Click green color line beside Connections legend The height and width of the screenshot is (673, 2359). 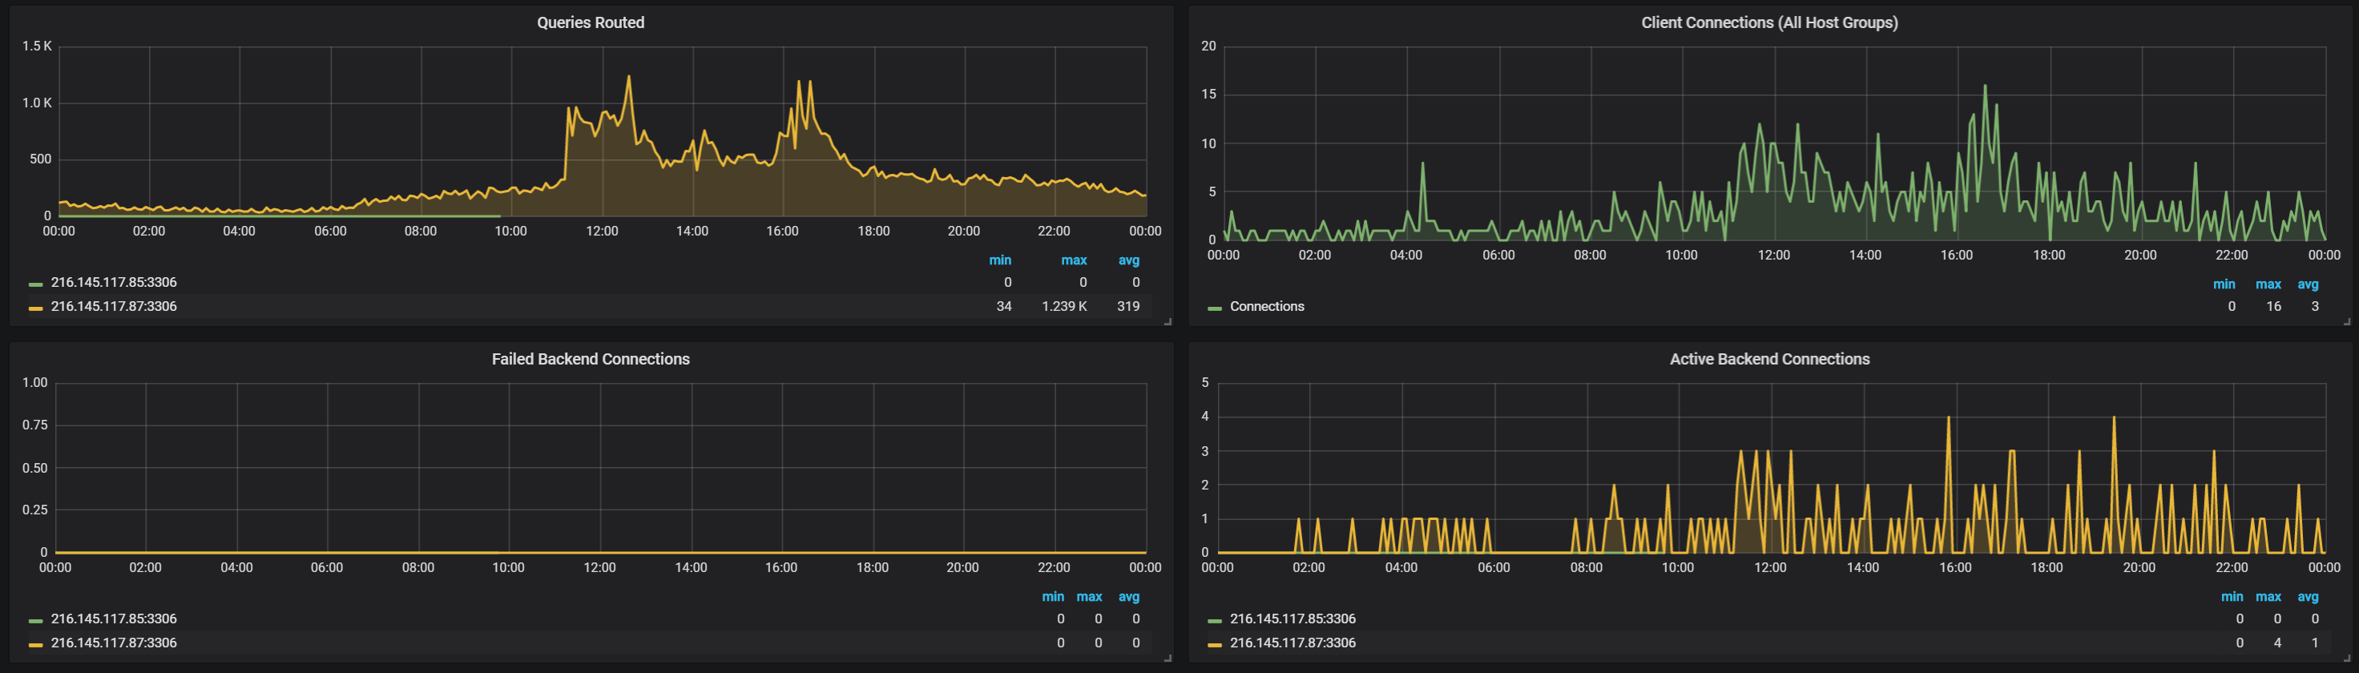pos(1214,308)
